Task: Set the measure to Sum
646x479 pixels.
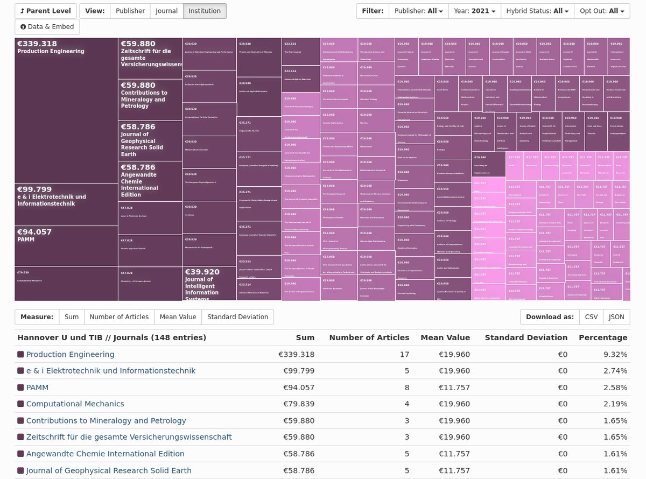Action: click(x=72, y=317)
